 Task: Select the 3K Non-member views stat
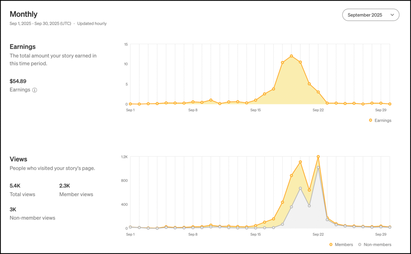click(13, 209)
